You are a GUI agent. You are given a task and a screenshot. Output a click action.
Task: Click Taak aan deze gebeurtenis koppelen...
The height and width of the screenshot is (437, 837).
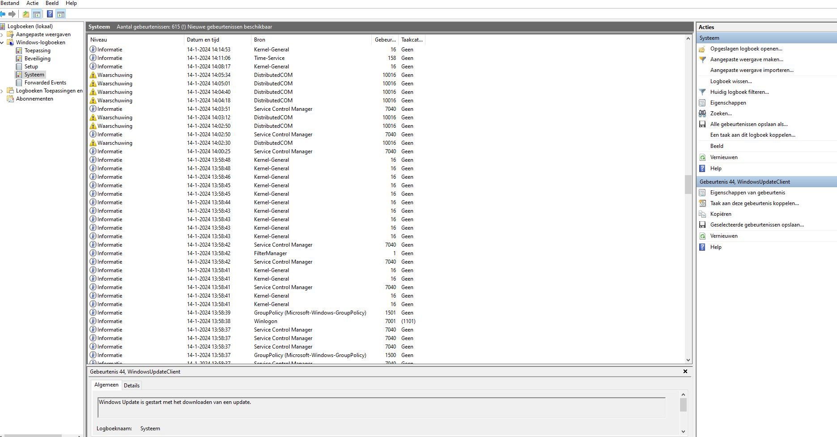(754, 203)
